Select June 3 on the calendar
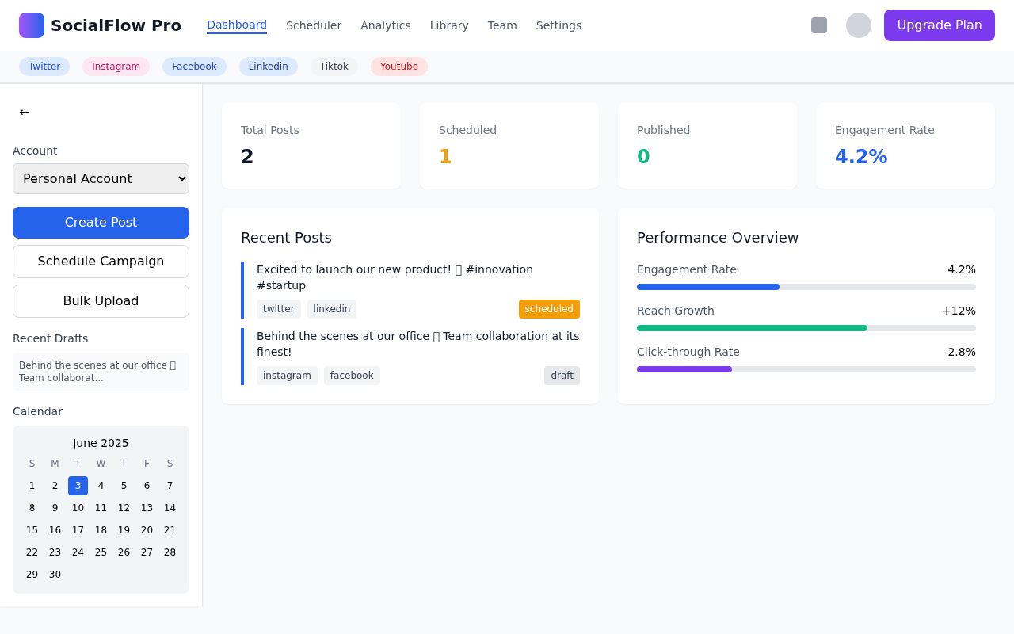 tap(78, 485)
